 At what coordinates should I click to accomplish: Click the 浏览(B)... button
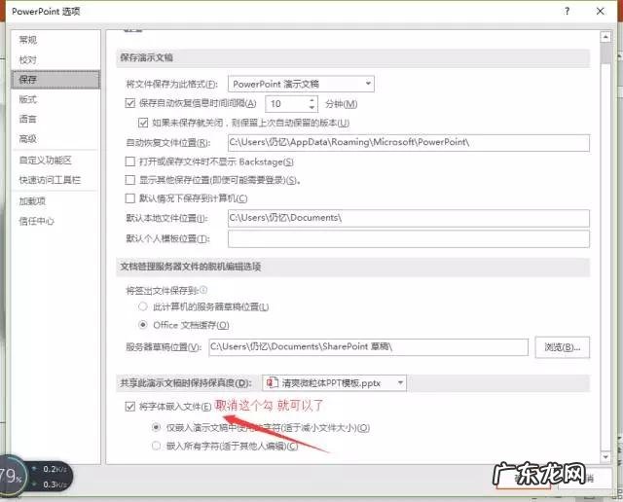[563, 347]
